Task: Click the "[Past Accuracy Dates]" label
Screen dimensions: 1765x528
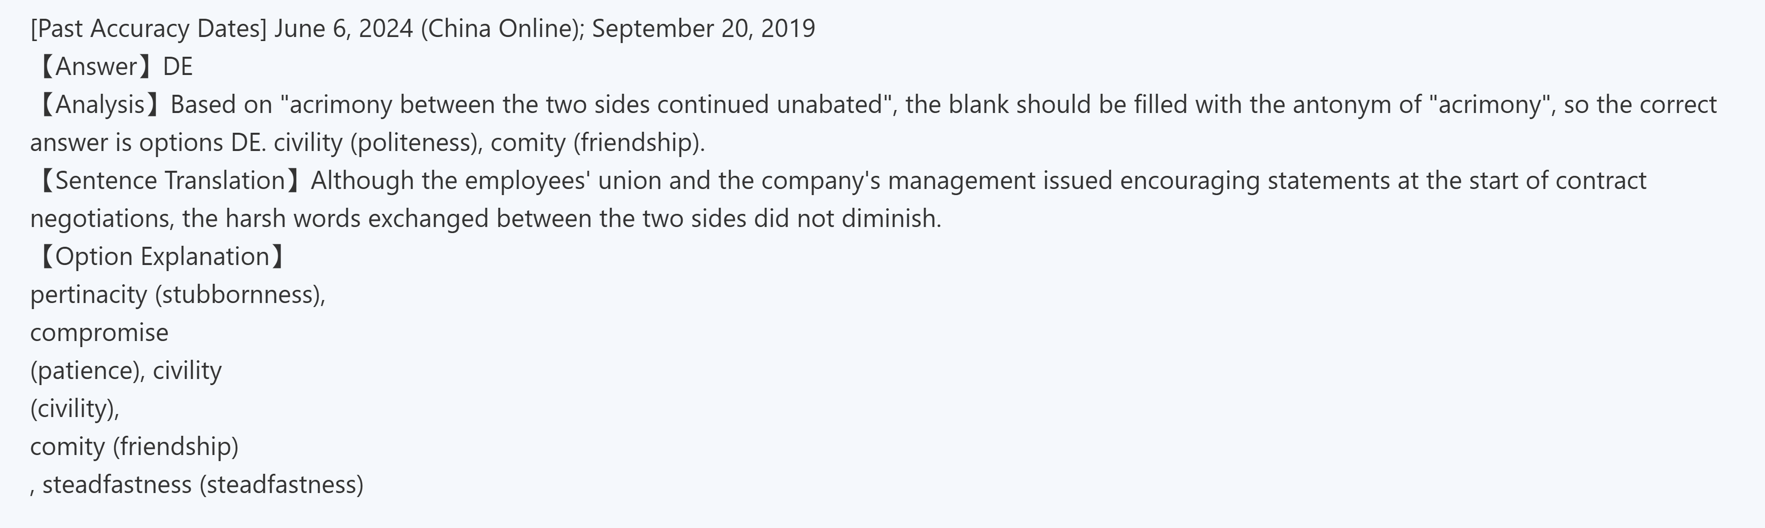Action: click(x=148, y=29)
